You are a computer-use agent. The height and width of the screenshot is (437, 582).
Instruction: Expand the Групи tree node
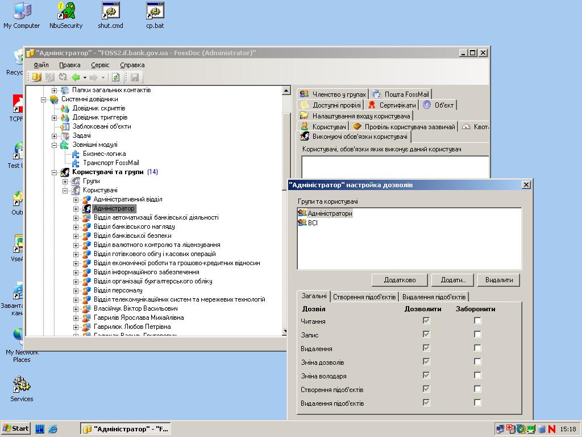click(x=65, y=182)
